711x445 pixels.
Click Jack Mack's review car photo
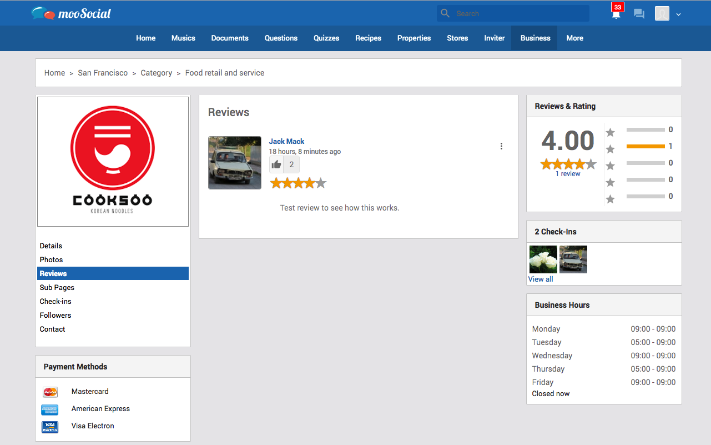pyautogui.click(x=235, y=163)
